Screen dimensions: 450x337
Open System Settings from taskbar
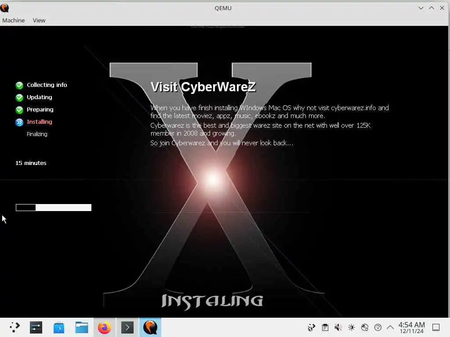click(x=36, y=327)
